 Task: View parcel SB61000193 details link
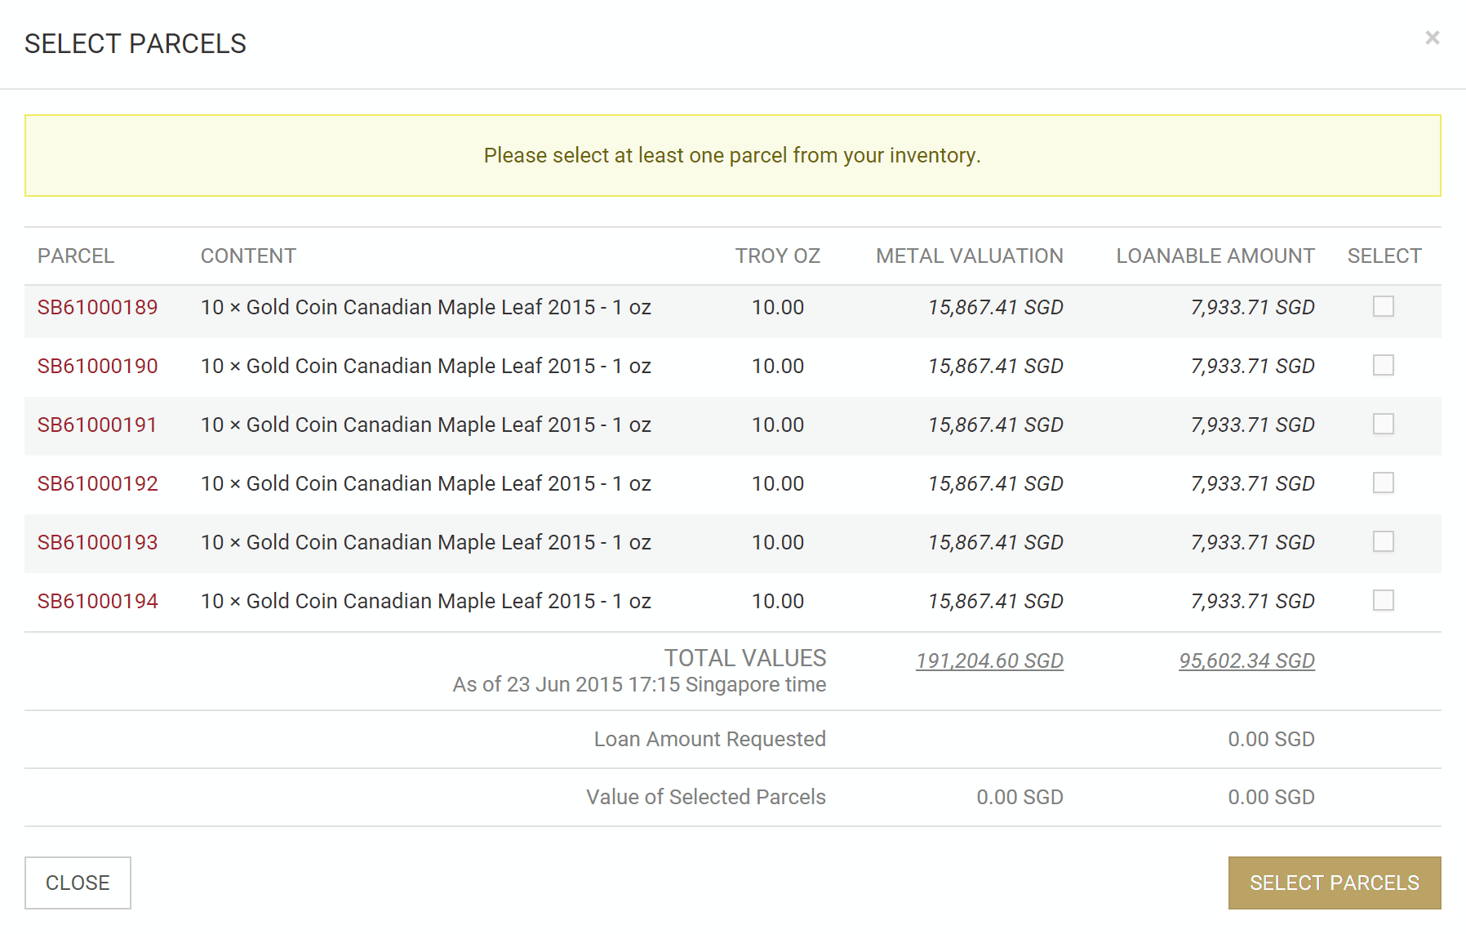(x=97, y=542)
